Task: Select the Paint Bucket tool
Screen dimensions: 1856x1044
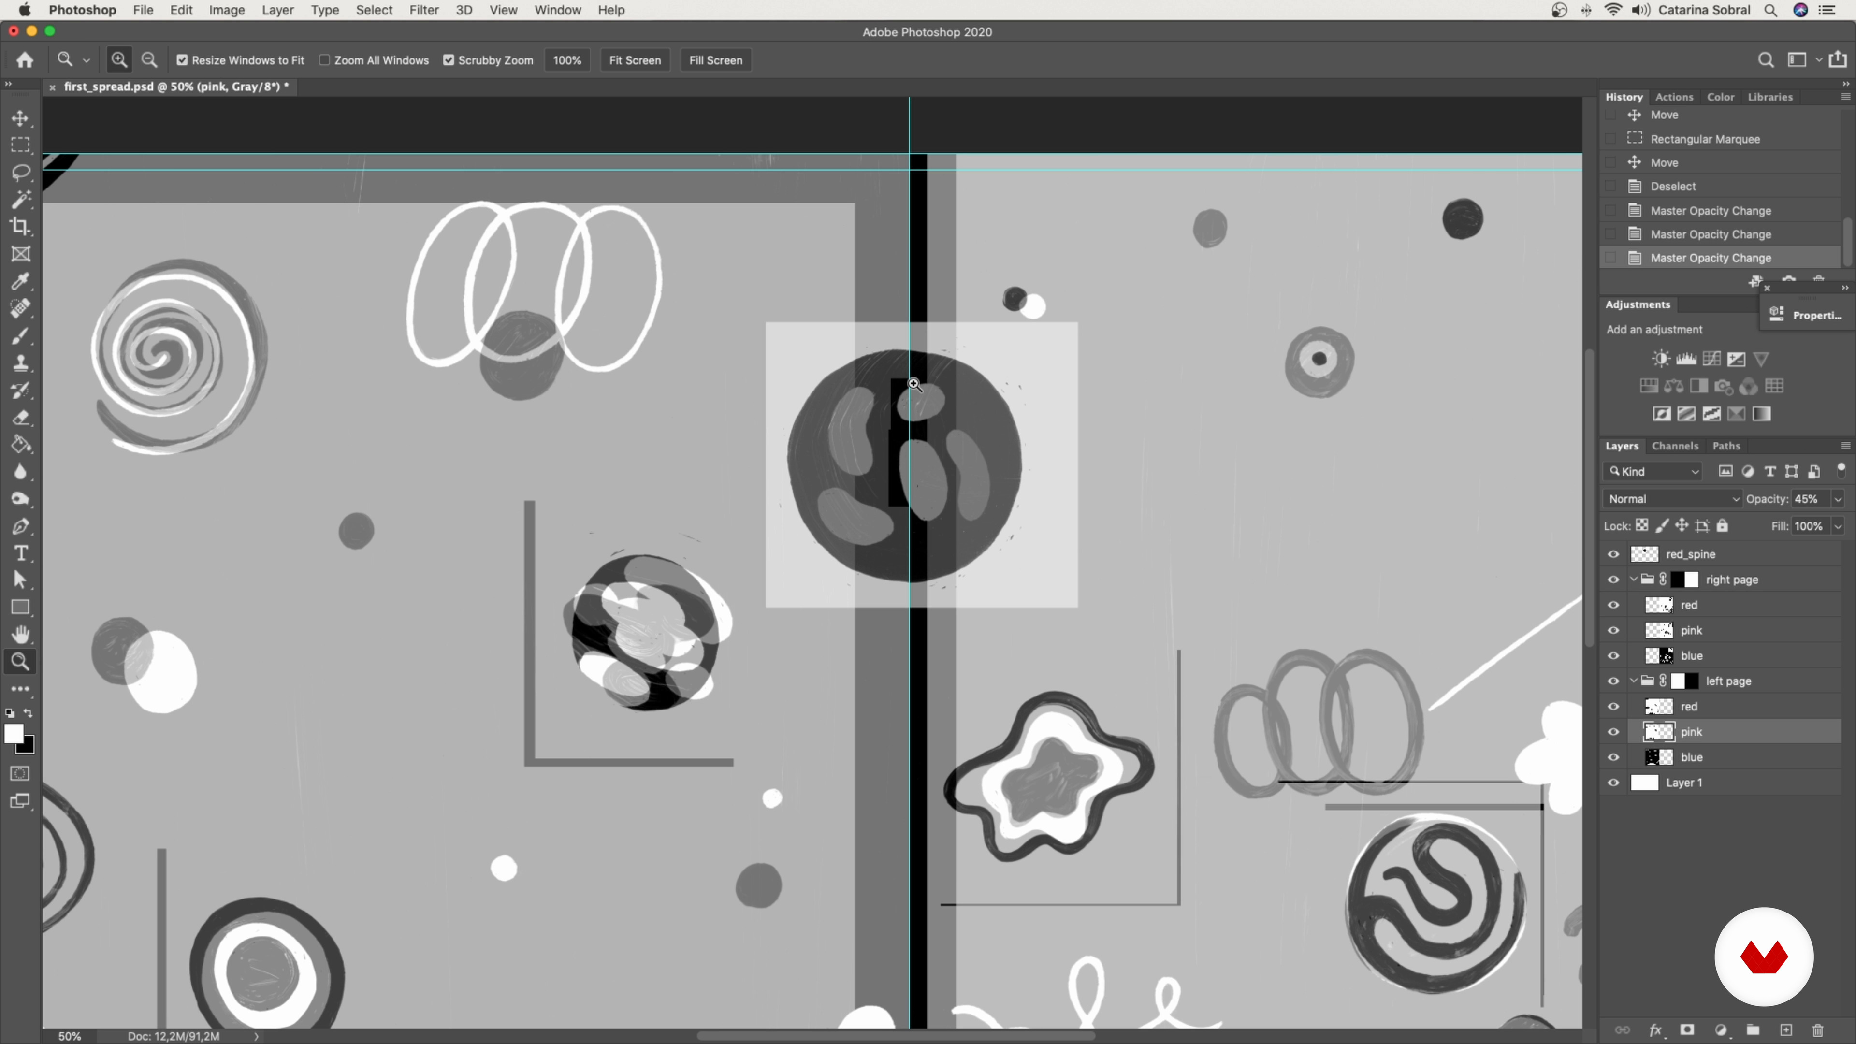Action: tap(20, 445)
